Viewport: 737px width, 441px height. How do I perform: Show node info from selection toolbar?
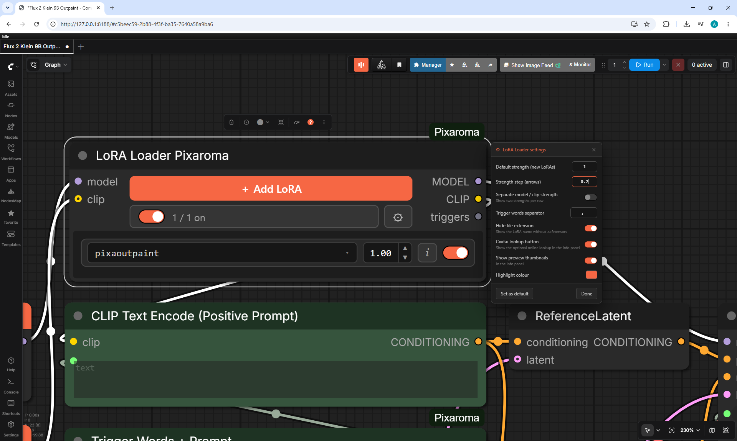tap(246, 122)
